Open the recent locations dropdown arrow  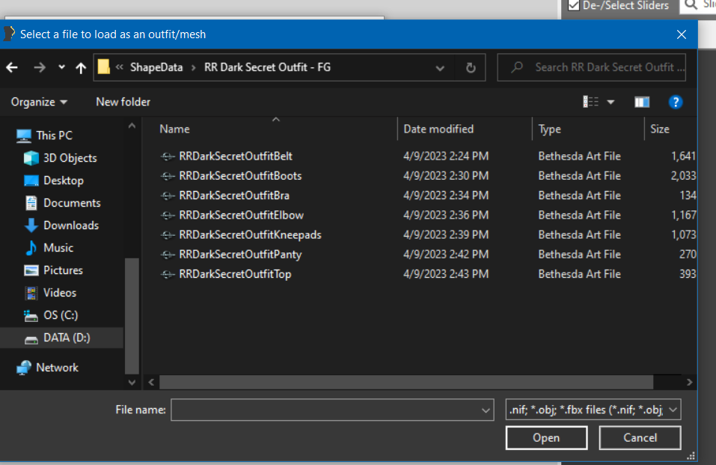(x=61, y=67)
